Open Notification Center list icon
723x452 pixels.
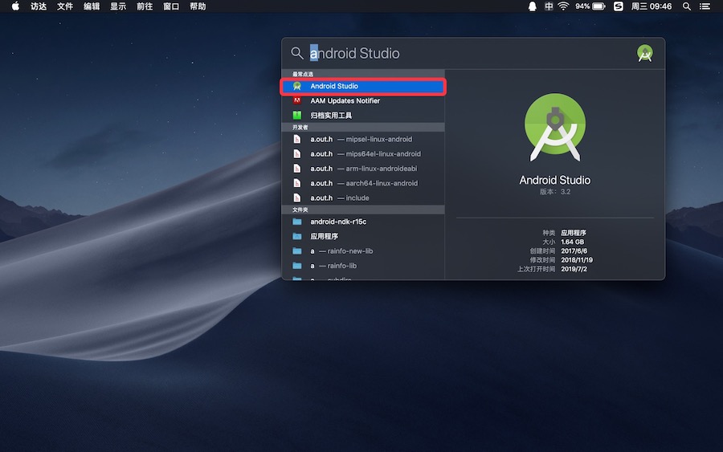point(705,6)
